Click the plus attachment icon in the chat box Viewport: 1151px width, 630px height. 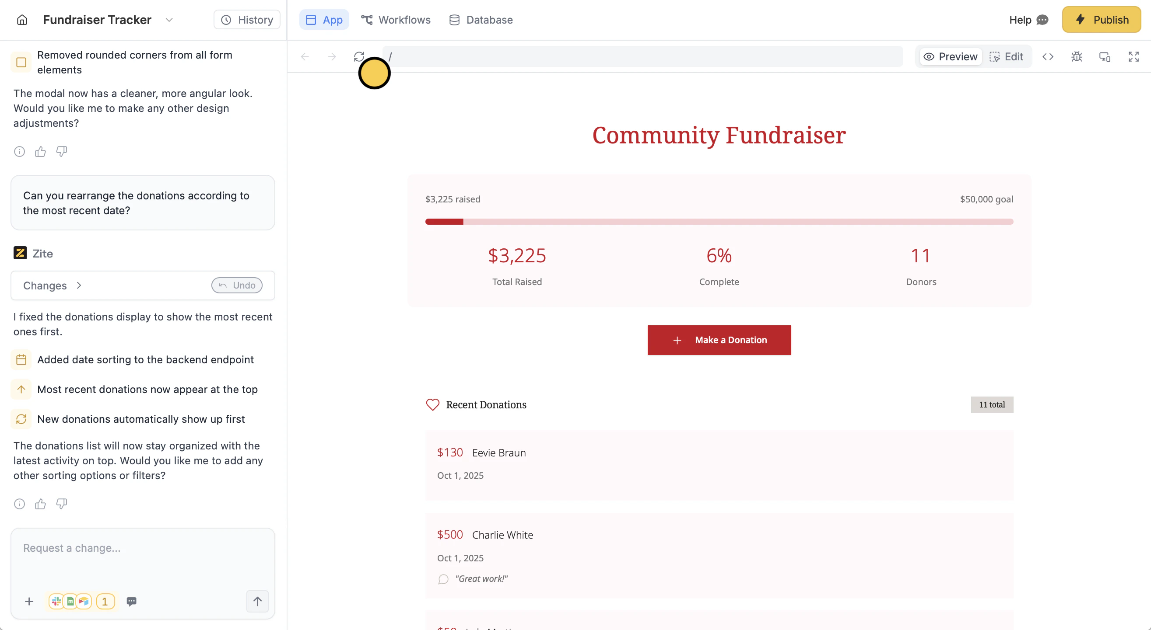[x=29, y=602]
